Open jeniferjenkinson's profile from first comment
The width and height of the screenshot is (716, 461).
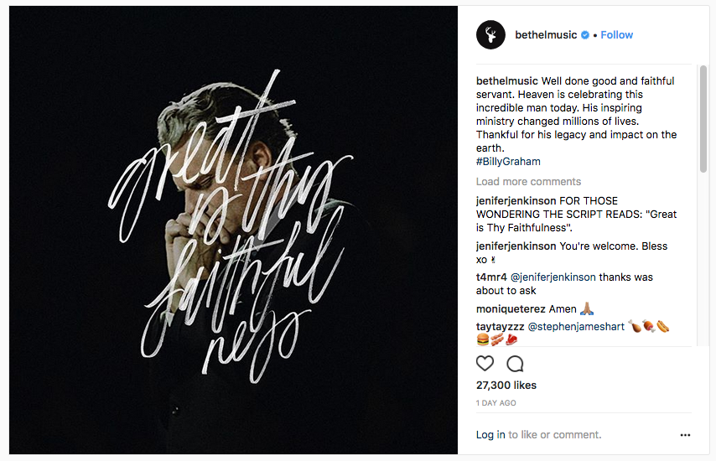coord(516,201)
